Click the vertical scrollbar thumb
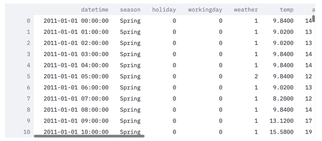The width and height of the screenshot is (322, 141). [x=314, y=19]
